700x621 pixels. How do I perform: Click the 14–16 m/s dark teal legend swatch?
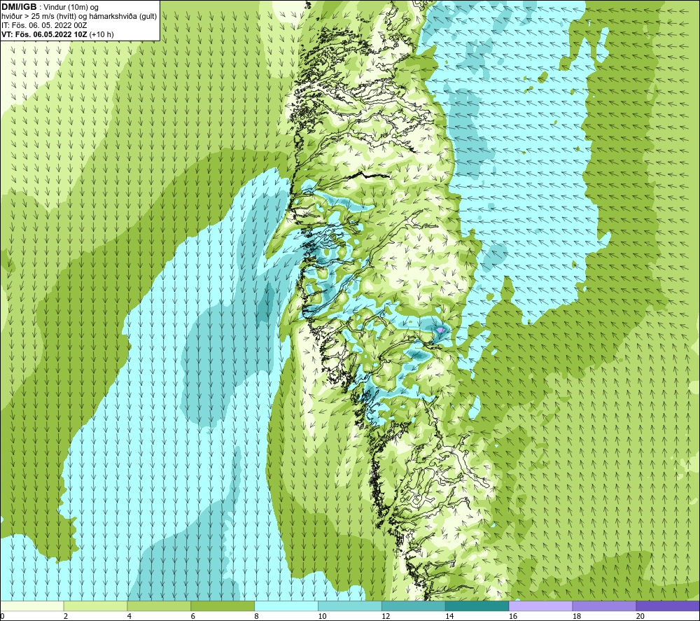477,606
